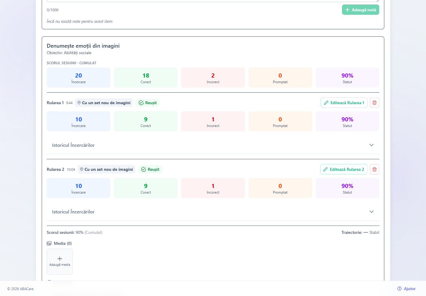This screenshot has height=296, width=426.
Task: Click the Adaugă notă button
Action: coord(361,10)
